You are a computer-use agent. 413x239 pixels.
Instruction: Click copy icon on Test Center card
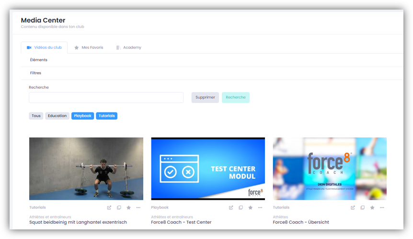coord(241,207)
